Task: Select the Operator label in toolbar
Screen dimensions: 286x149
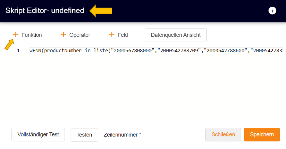Action: pyautogui.click(x=80, y=35)
